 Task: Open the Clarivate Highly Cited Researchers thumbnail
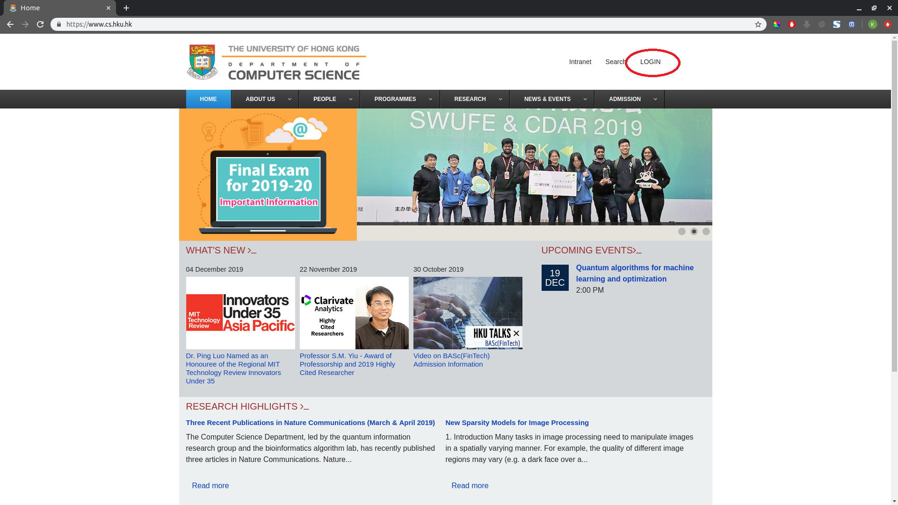[354, 313]
